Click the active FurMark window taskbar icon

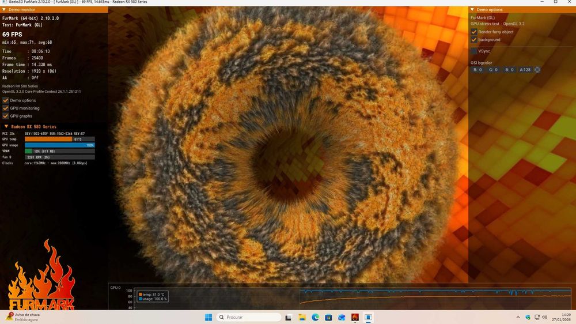[x=368, y=317]
